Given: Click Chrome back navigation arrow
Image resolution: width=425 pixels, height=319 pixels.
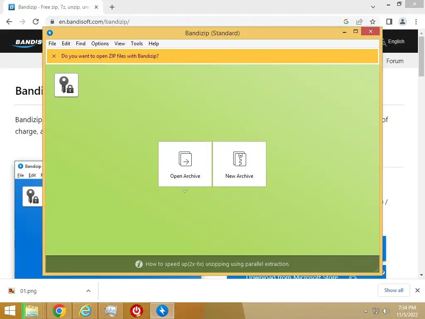Looking at the screenshot, I should (9, 22).
